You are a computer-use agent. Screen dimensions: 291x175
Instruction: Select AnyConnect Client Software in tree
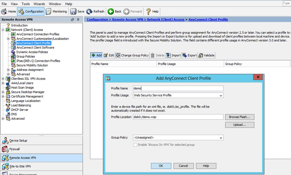click(35, 47)
